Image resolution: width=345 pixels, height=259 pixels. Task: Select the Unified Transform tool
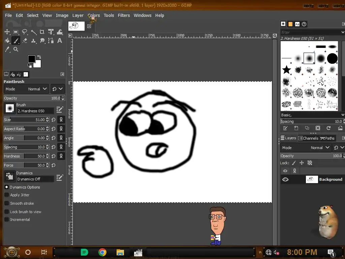point(51,32)
